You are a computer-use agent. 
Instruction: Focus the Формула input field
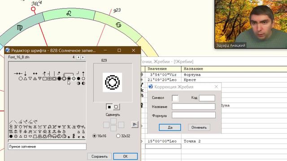click(x=194, y=115)
